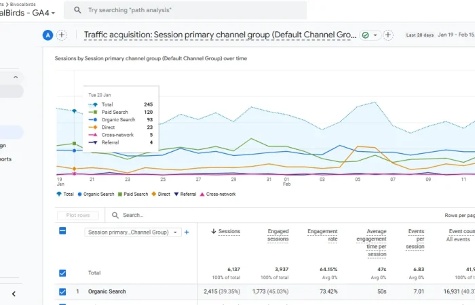Open the Session primary Channel Group dimension dropdown
This screenshot has width=475, height=305.
(x=133, y=232)
